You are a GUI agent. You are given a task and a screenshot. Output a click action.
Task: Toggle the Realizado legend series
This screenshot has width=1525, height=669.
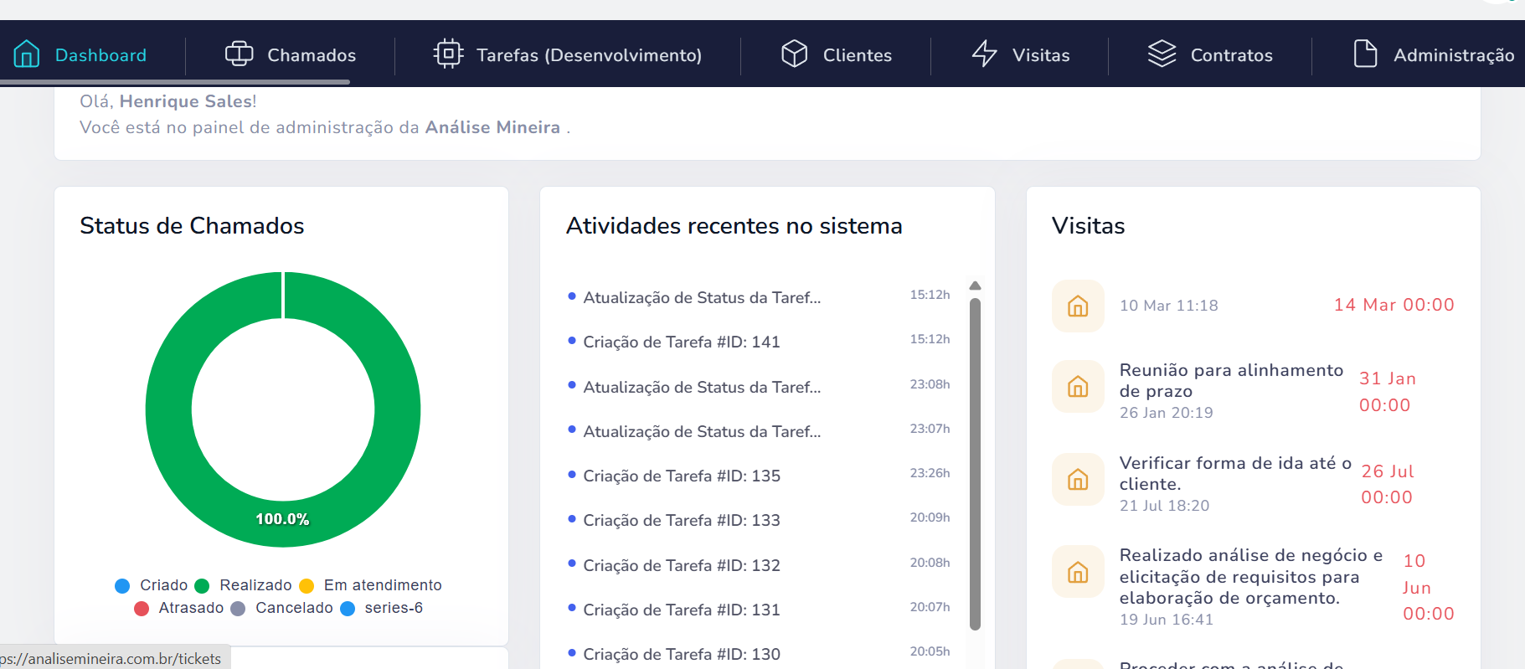click(x=243, y=585)
